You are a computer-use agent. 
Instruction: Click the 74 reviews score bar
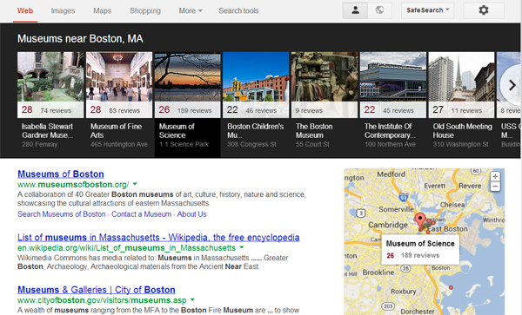click(x=50, y=110)
